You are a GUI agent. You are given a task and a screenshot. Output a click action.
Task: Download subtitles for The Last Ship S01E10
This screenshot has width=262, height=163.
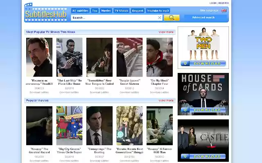(x=69, y=93)
